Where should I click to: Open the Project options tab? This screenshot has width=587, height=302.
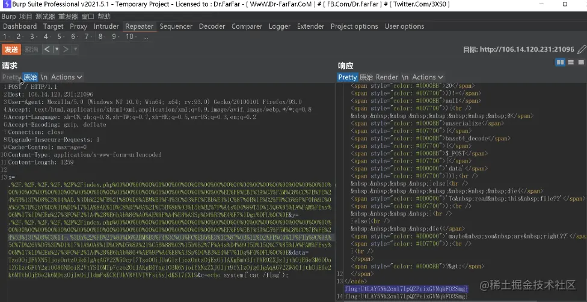point(354,26)
